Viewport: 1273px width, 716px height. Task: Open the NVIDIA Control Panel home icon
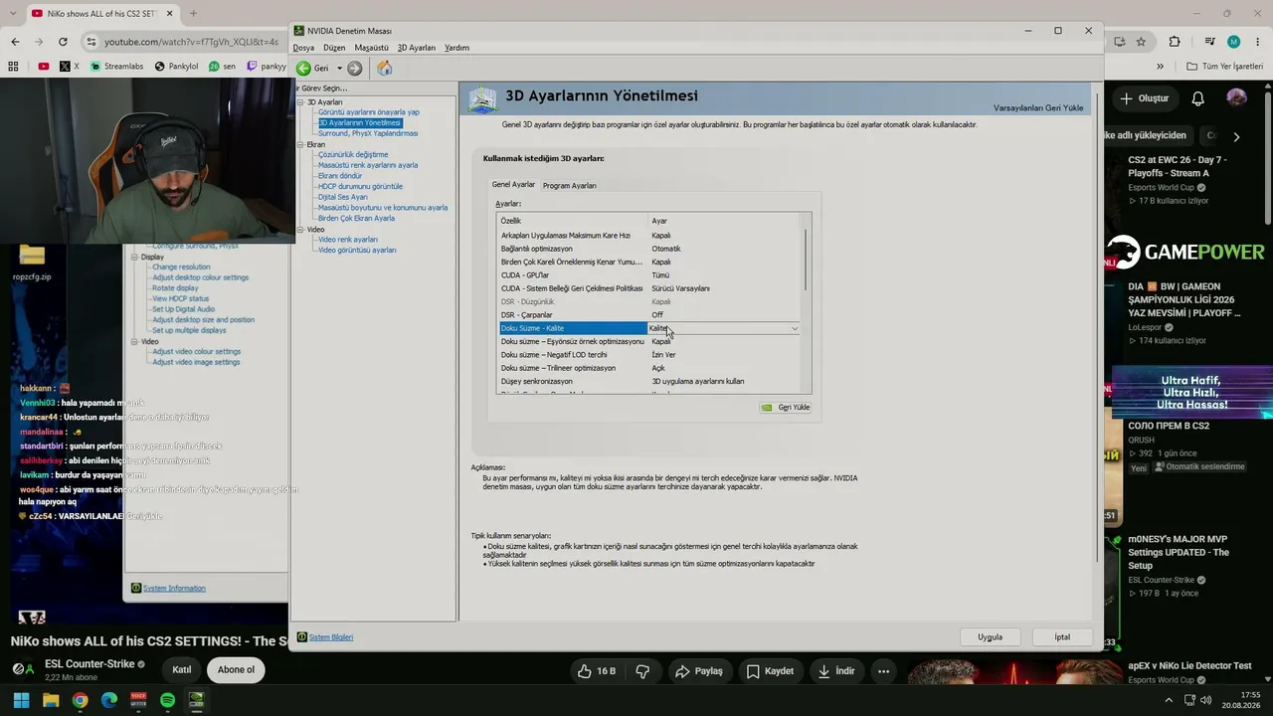[x=385, y=69]
